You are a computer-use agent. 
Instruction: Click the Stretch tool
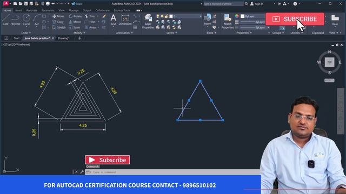tap(59, 27)
